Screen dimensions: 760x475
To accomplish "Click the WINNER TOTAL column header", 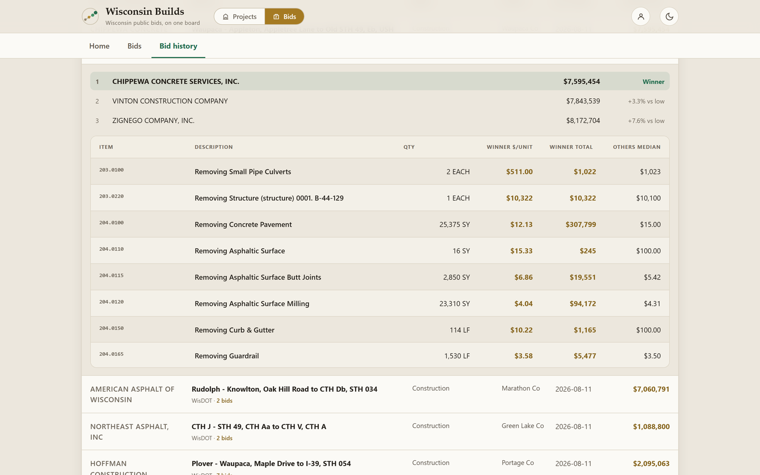I will coord(571,147).
